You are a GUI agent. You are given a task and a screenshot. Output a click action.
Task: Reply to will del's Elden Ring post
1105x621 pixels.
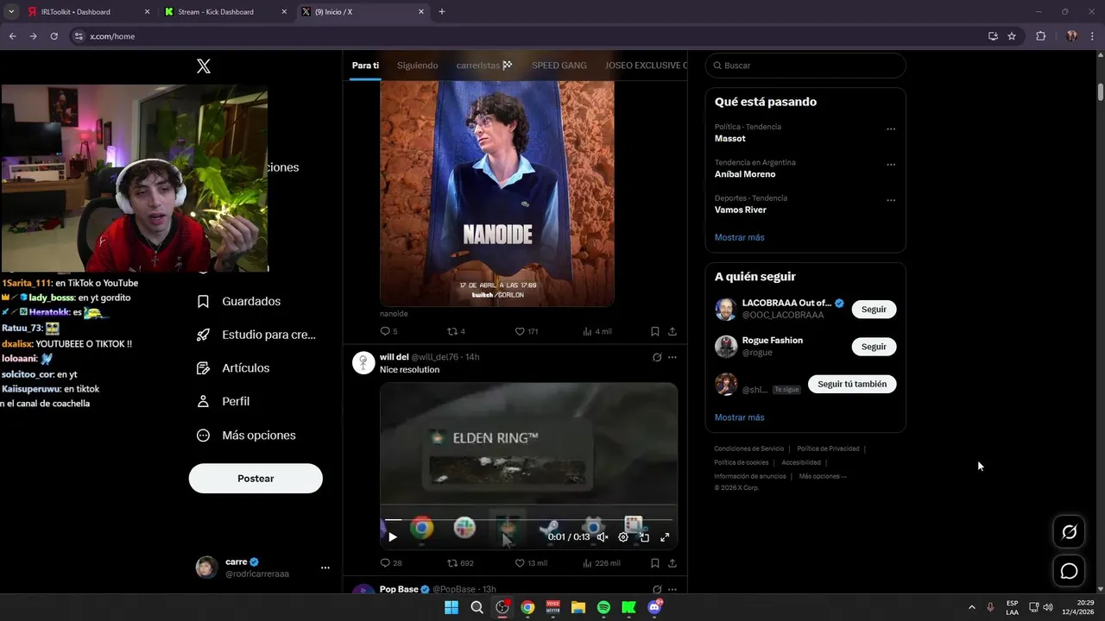[390, 563]
